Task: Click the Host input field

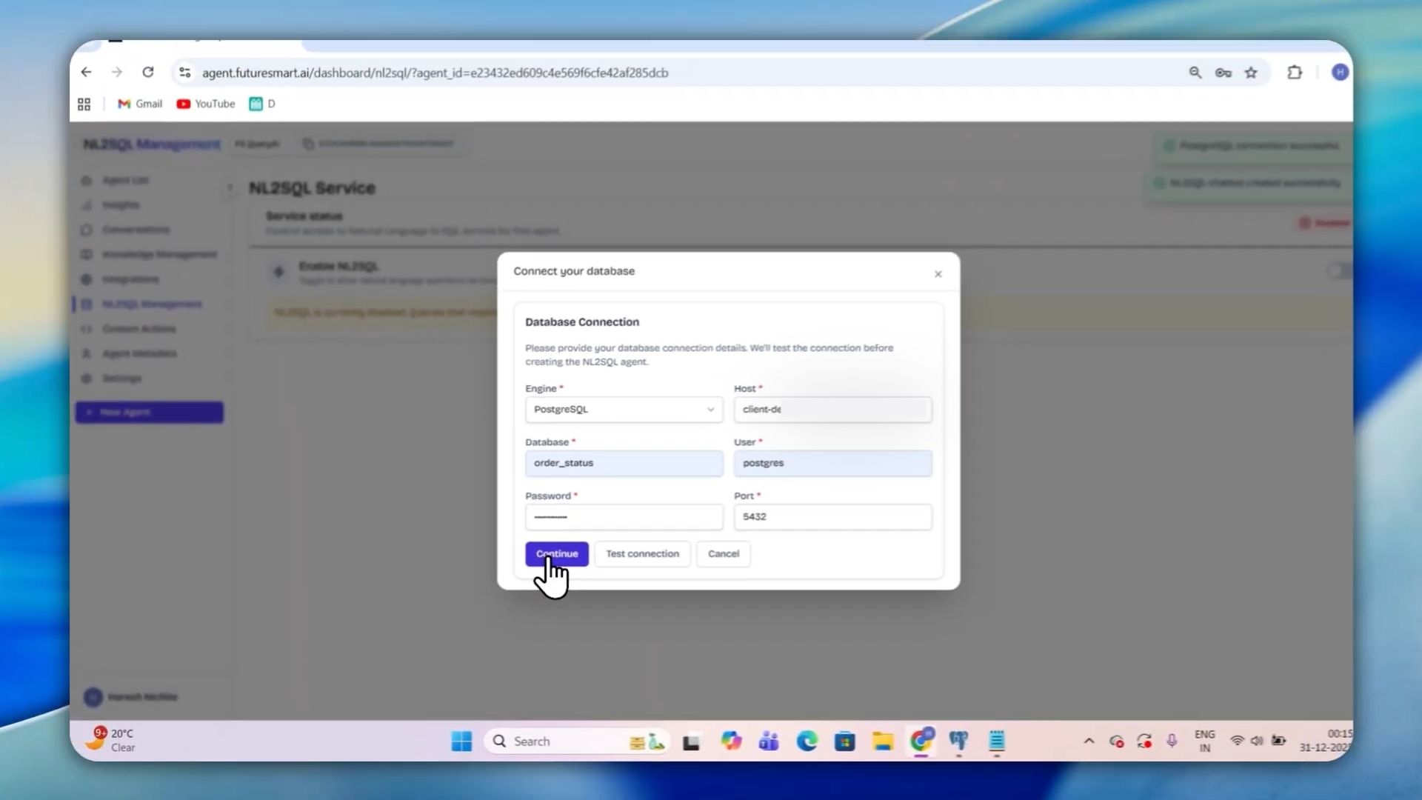Action: (x=832, y=410)
